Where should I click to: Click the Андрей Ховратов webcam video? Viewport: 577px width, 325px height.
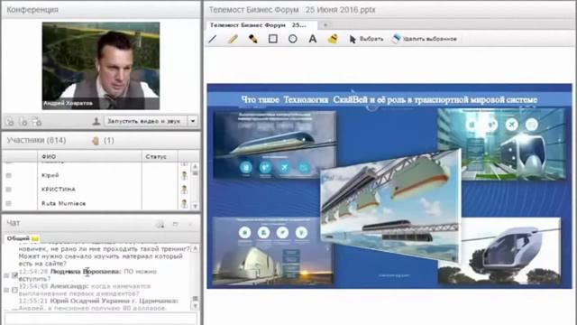tap(101, 66)
